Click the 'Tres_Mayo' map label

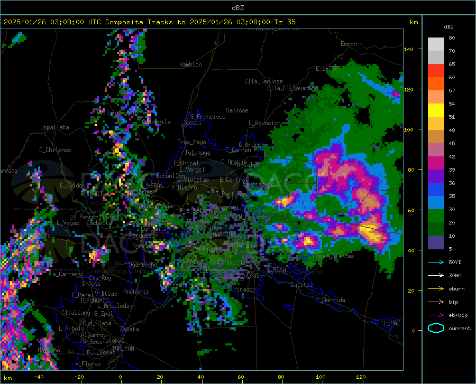pos(191,142)
